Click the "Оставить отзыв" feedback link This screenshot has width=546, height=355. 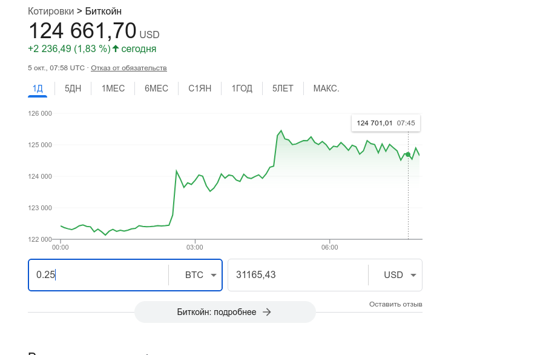click(x=396, y=304)
